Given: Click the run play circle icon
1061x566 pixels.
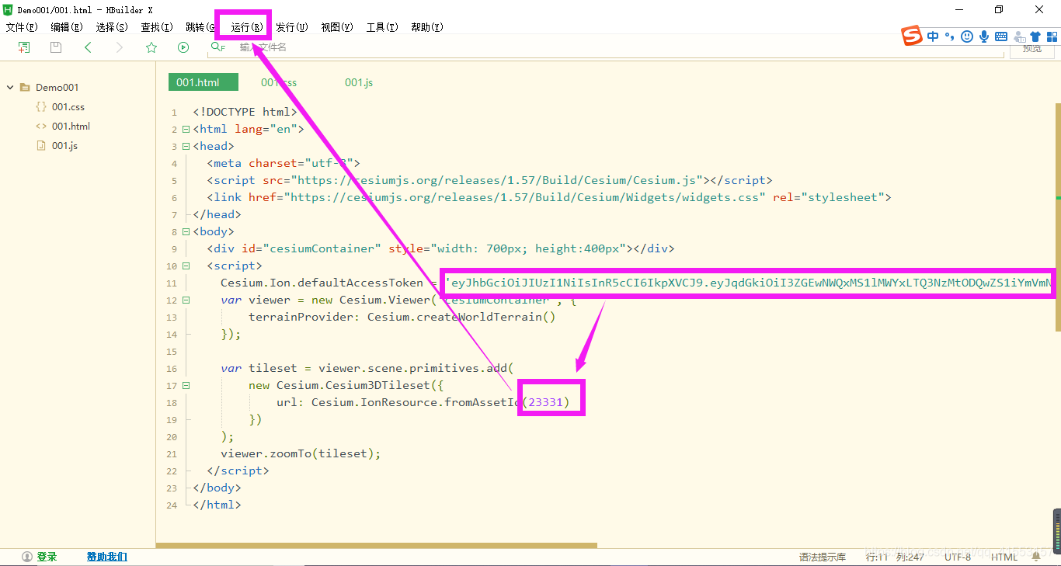Looking at the screenshot, I should coord(183,47).
